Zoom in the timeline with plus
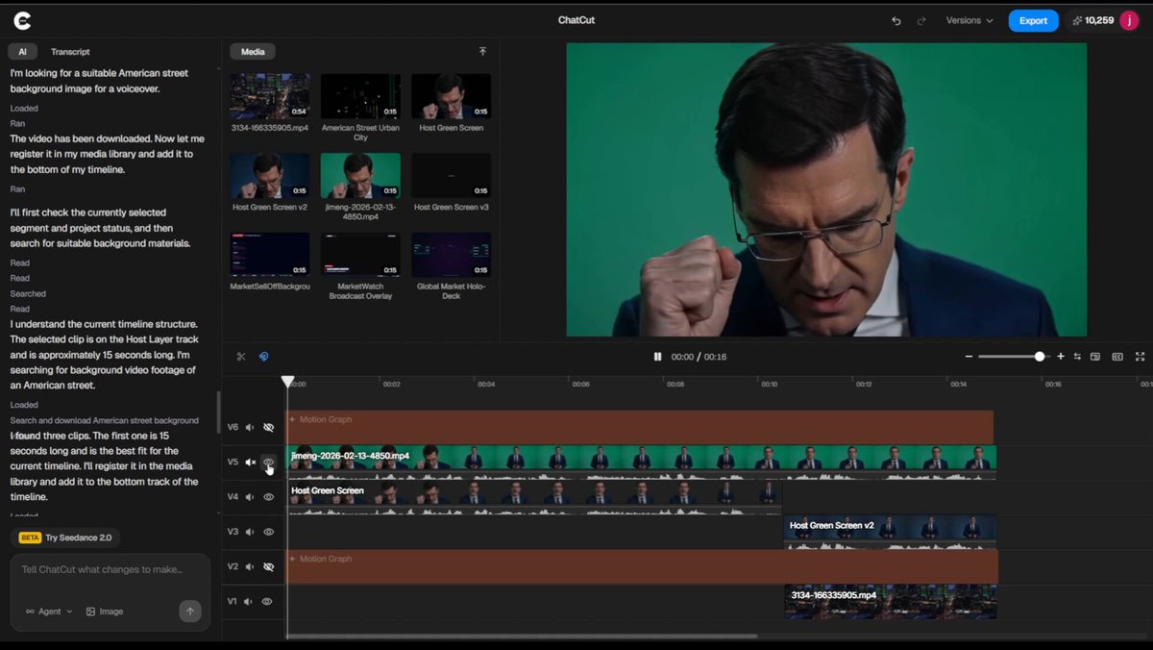 point(1061,357)
